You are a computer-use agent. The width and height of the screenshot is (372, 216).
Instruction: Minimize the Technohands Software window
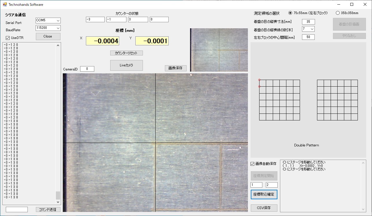click(x=338, y=4)
